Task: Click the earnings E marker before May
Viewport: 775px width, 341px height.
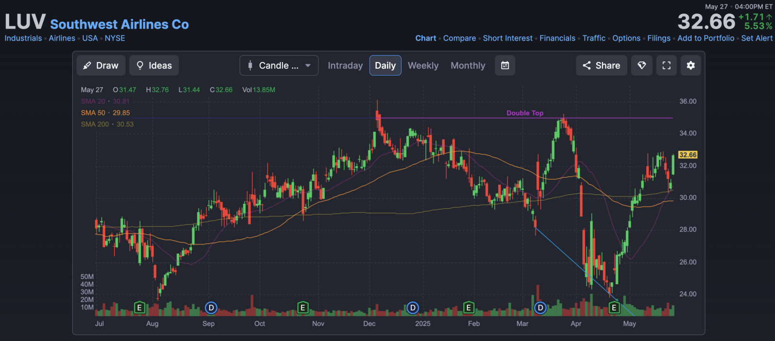Action: [614, 308]
